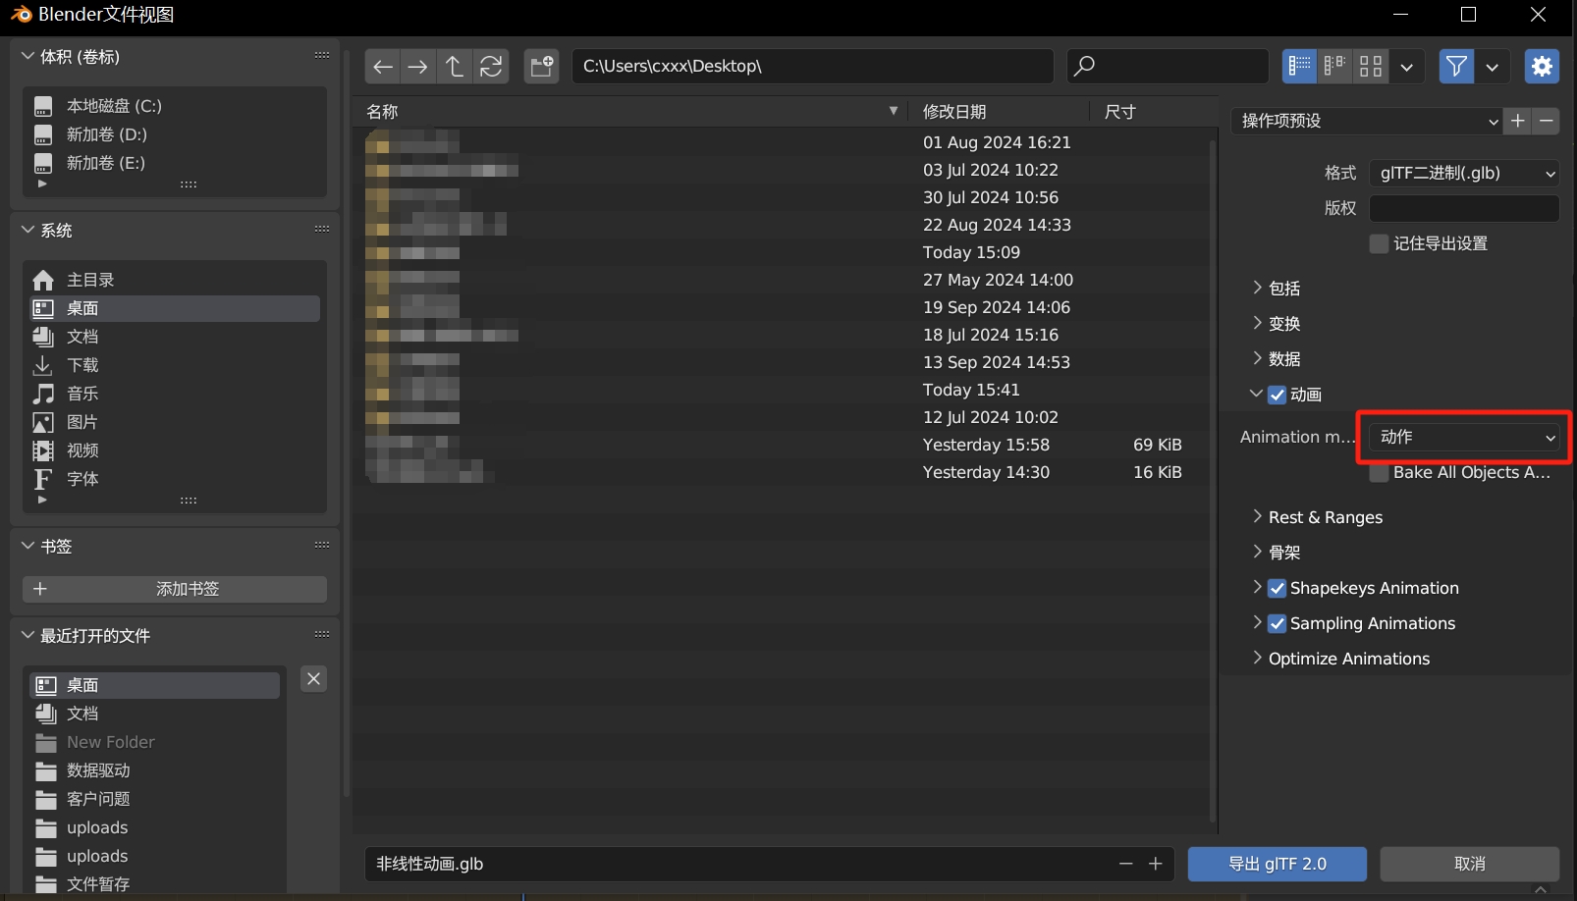This screenshot has height=901, width=1577.
Task: Clear the recent files list
Action: coord(313,679)
